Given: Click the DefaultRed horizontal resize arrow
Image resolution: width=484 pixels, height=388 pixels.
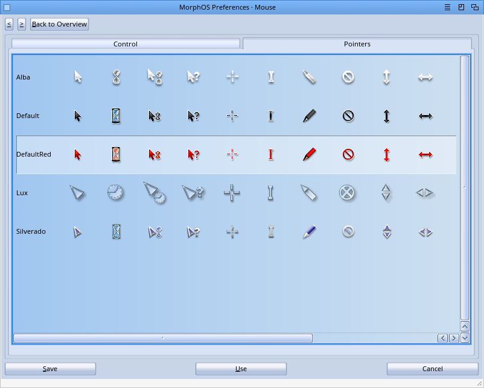Looking at the screenshot, I should 425,155.
